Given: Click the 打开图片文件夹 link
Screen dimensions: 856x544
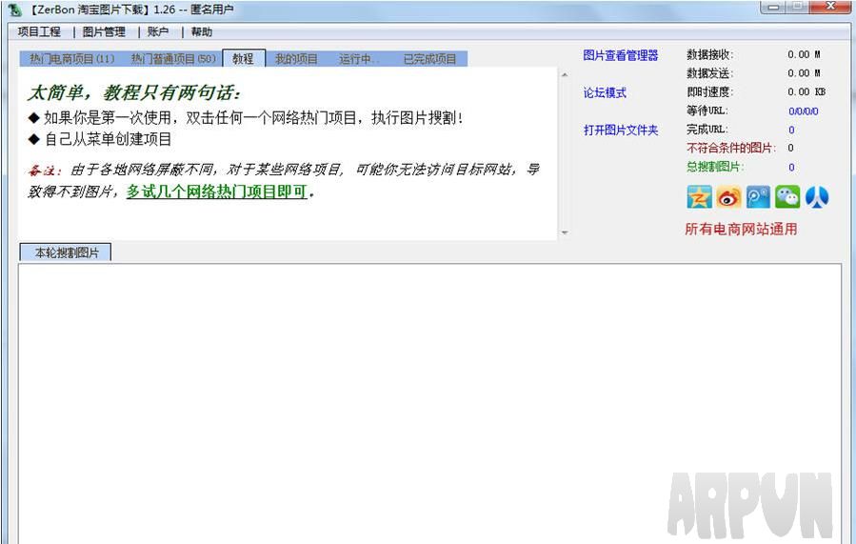Looking at the screenshot, I should pos(620,130).
